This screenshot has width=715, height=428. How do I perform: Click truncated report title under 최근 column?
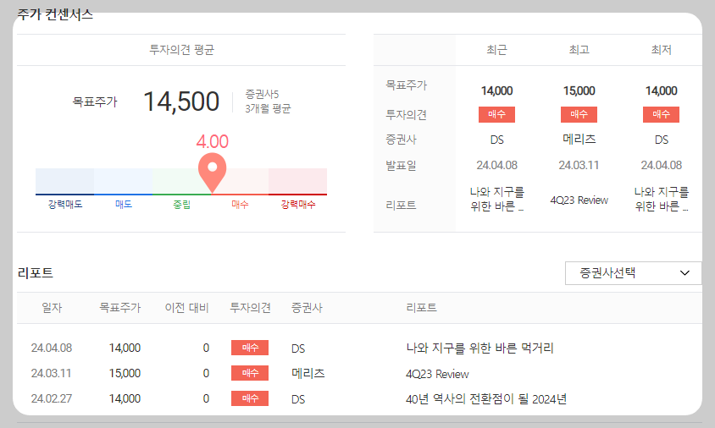[497, 199]
